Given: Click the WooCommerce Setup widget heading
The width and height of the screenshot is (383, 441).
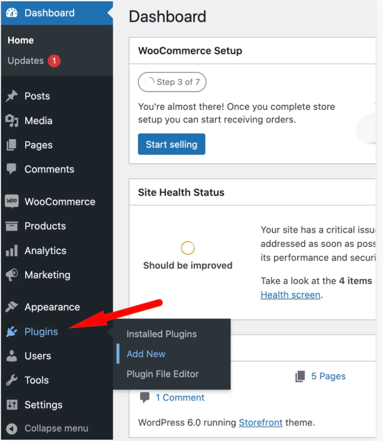Looking at the screenshot, I should point(190,51).
